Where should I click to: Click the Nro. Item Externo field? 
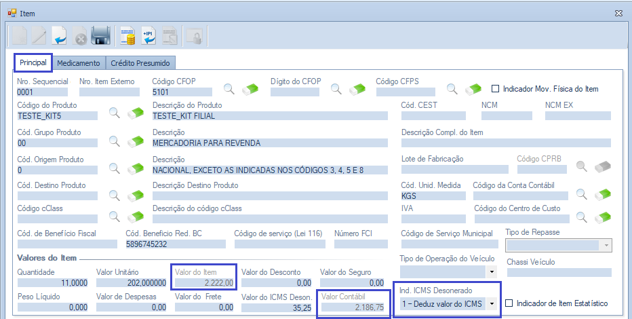(x=109, y=92)
